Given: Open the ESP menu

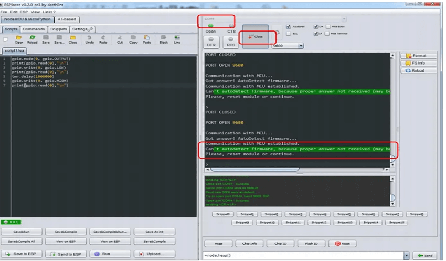Looking at the screenshot, I should click(x=24, y=12).
